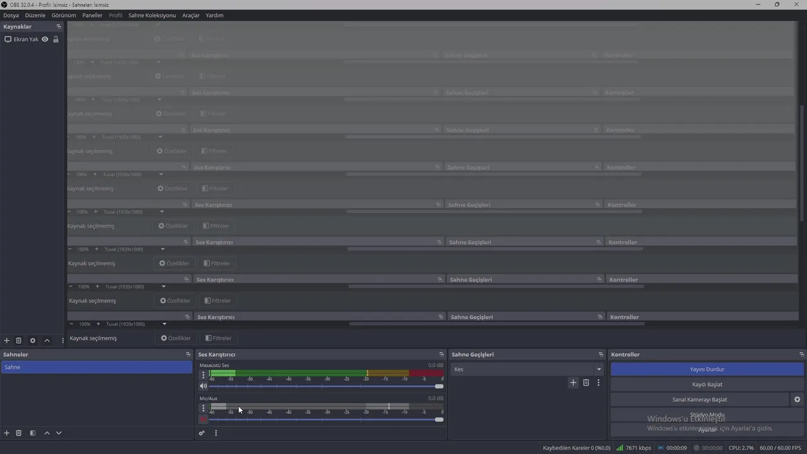Open virtual camera settings gear icon
The width and height of the screenshot is (807, 454).
[x=797, y=400]
